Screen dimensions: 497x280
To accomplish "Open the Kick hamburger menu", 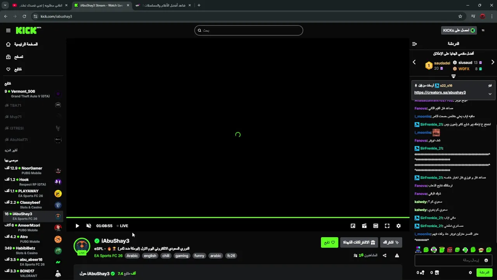I will tap(8, 30).
